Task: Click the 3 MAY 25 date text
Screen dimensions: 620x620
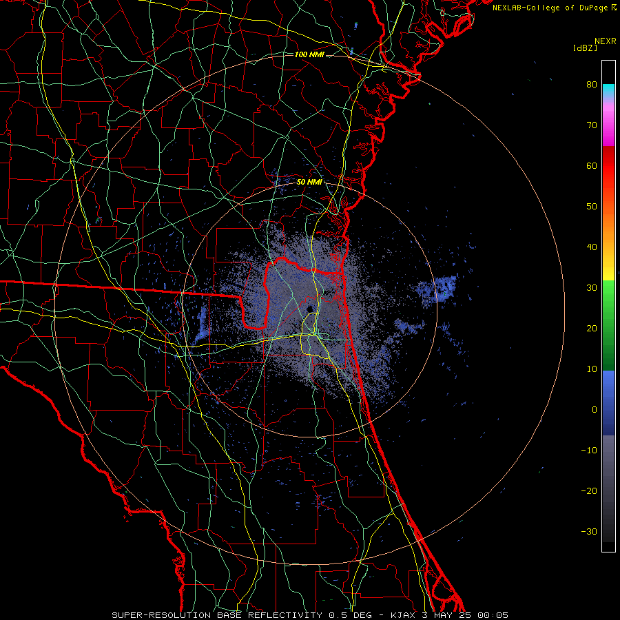Action: (447, 615)
